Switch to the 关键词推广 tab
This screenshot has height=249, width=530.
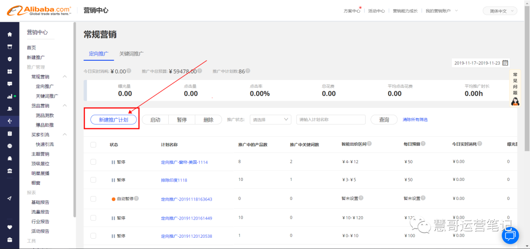pos(132,53)
